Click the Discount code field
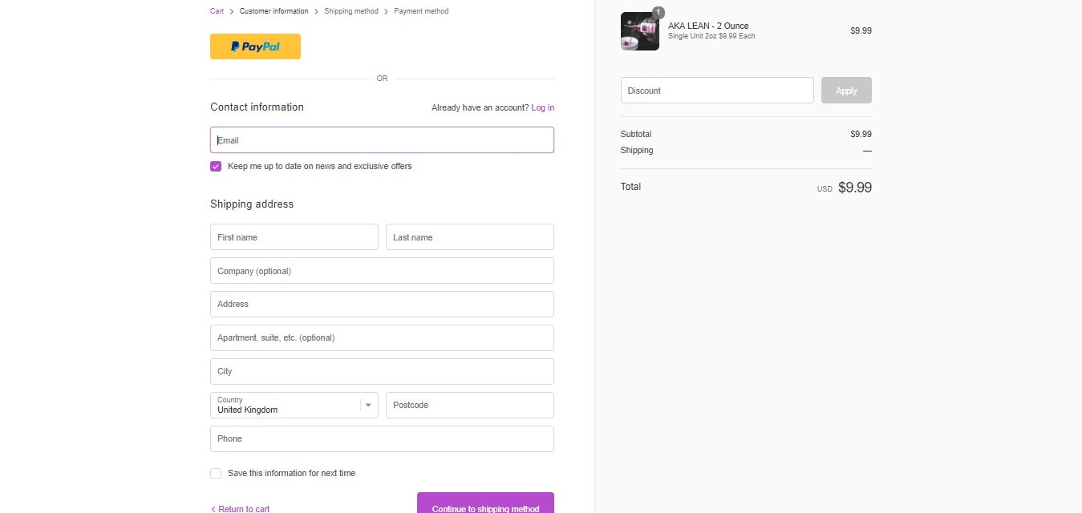Image resolution: width=1082 pixels, height=513 pixels. coord(717,91)
